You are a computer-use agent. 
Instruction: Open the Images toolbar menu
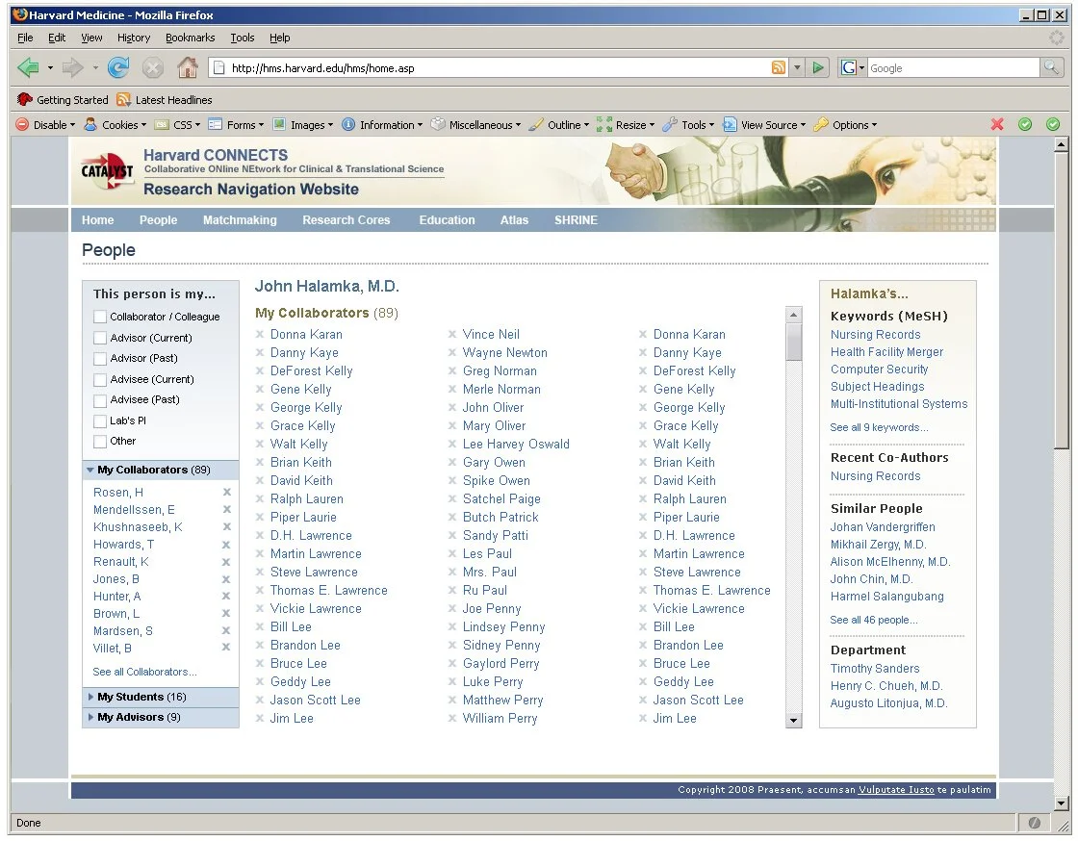(x=302, y=124)
